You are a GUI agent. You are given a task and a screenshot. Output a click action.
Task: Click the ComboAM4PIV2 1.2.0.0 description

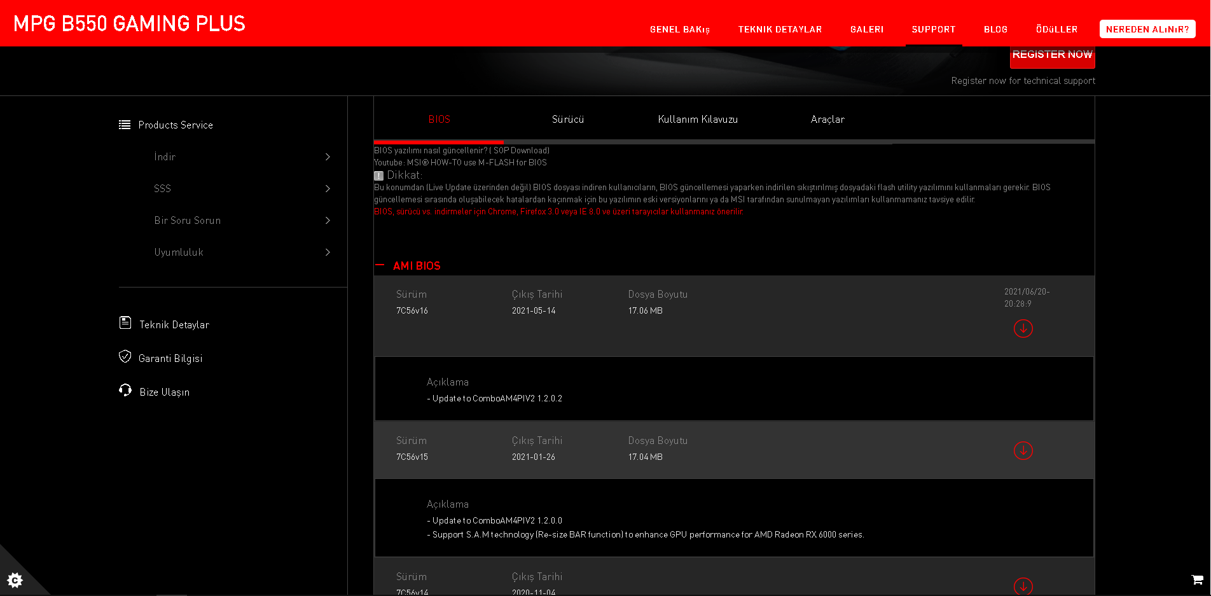point(495,521)
